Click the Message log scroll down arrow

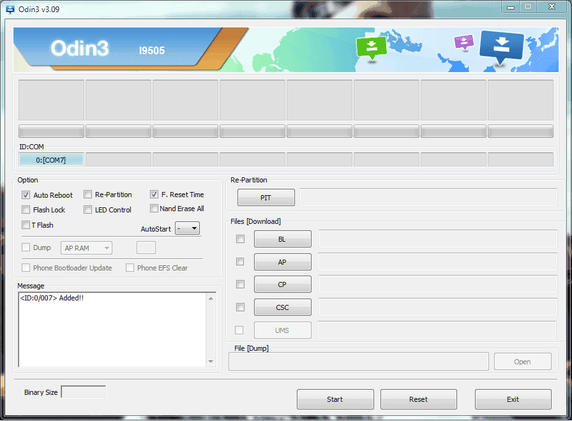(x=211, y=362)
